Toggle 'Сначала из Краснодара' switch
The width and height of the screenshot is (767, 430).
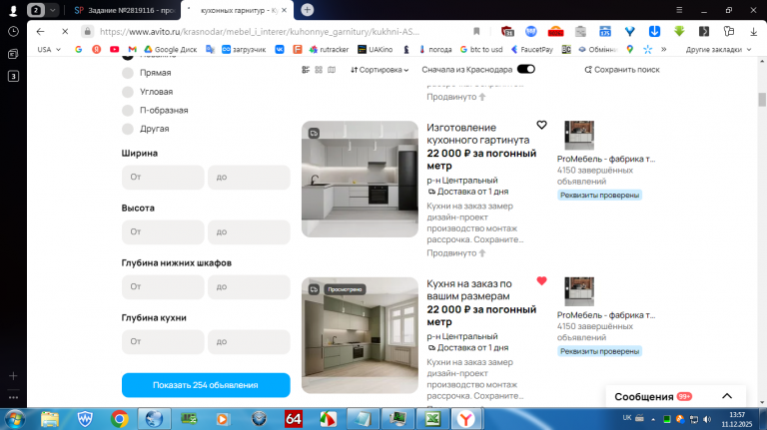pos(526,70)
